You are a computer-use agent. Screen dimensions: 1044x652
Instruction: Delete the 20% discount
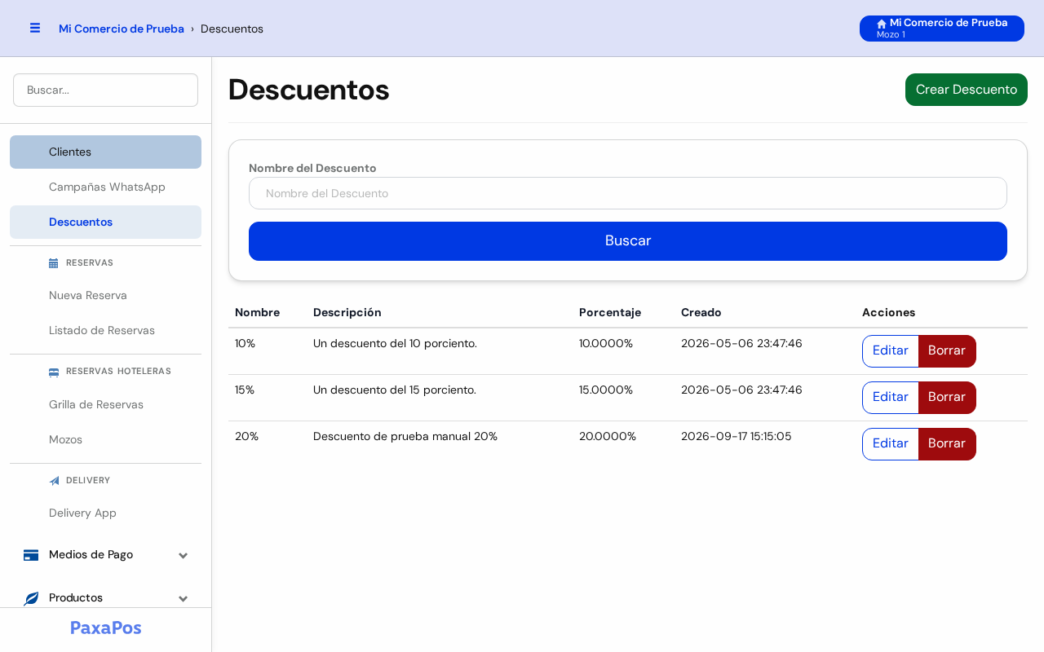[947, 444]
